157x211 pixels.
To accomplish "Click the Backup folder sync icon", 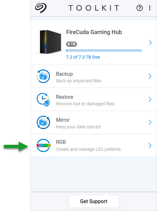I will pos(43,76).
